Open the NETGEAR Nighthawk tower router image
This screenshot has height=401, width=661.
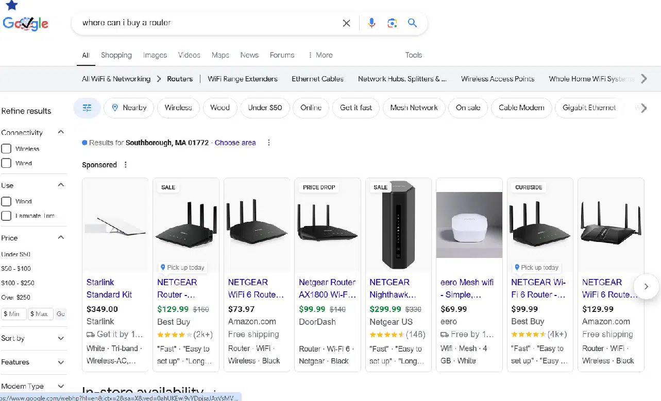[x=398, y=225]
